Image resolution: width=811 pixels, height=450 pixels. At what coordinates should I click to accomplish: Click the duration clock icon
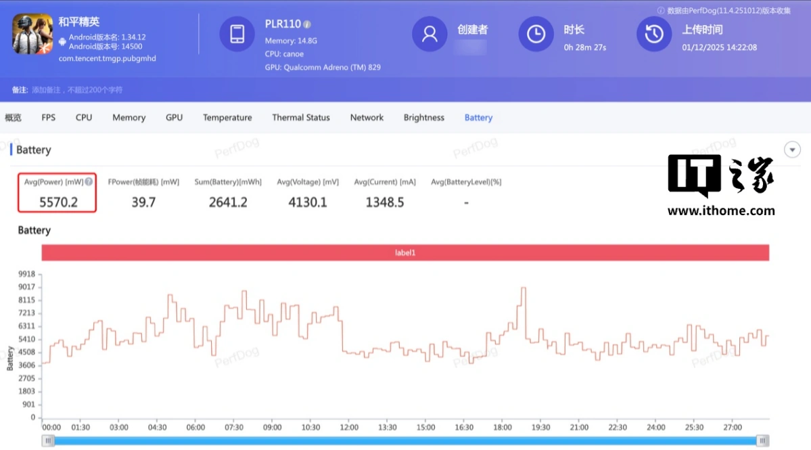click(x=536, y=34)
